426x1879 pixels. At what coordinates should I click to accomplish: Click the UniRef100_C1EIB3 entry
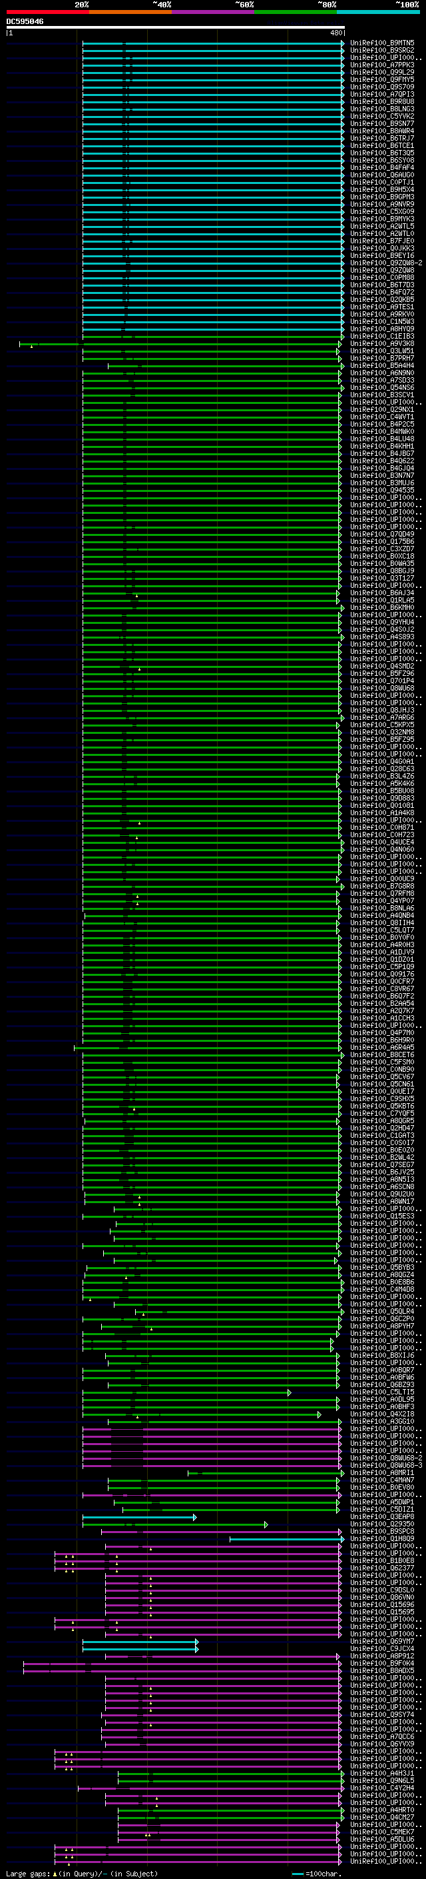[382, 336]
